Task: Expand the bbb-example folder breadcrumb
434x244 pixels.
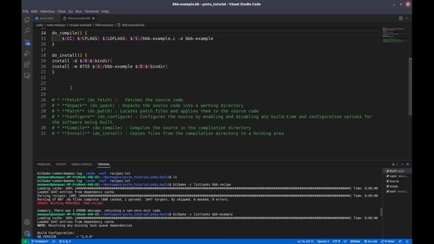Action: pos(104,25)
